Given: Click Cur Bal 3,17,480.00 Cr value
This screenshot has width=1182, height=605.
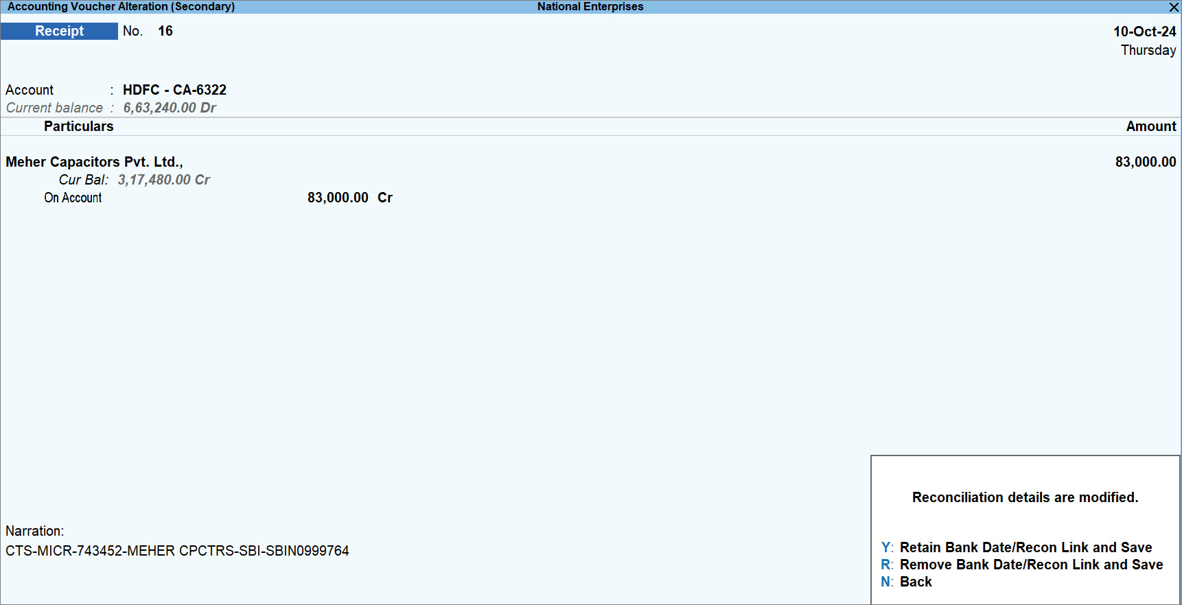Looking at the screenshot, I should pyautogui.click(x=163, y=180).
